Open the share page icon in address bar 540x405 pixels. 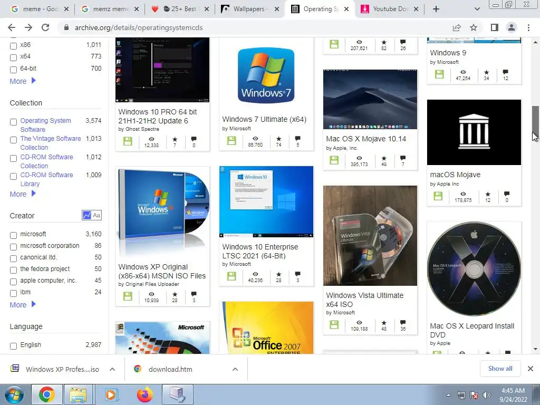click(x=457, y=27)
